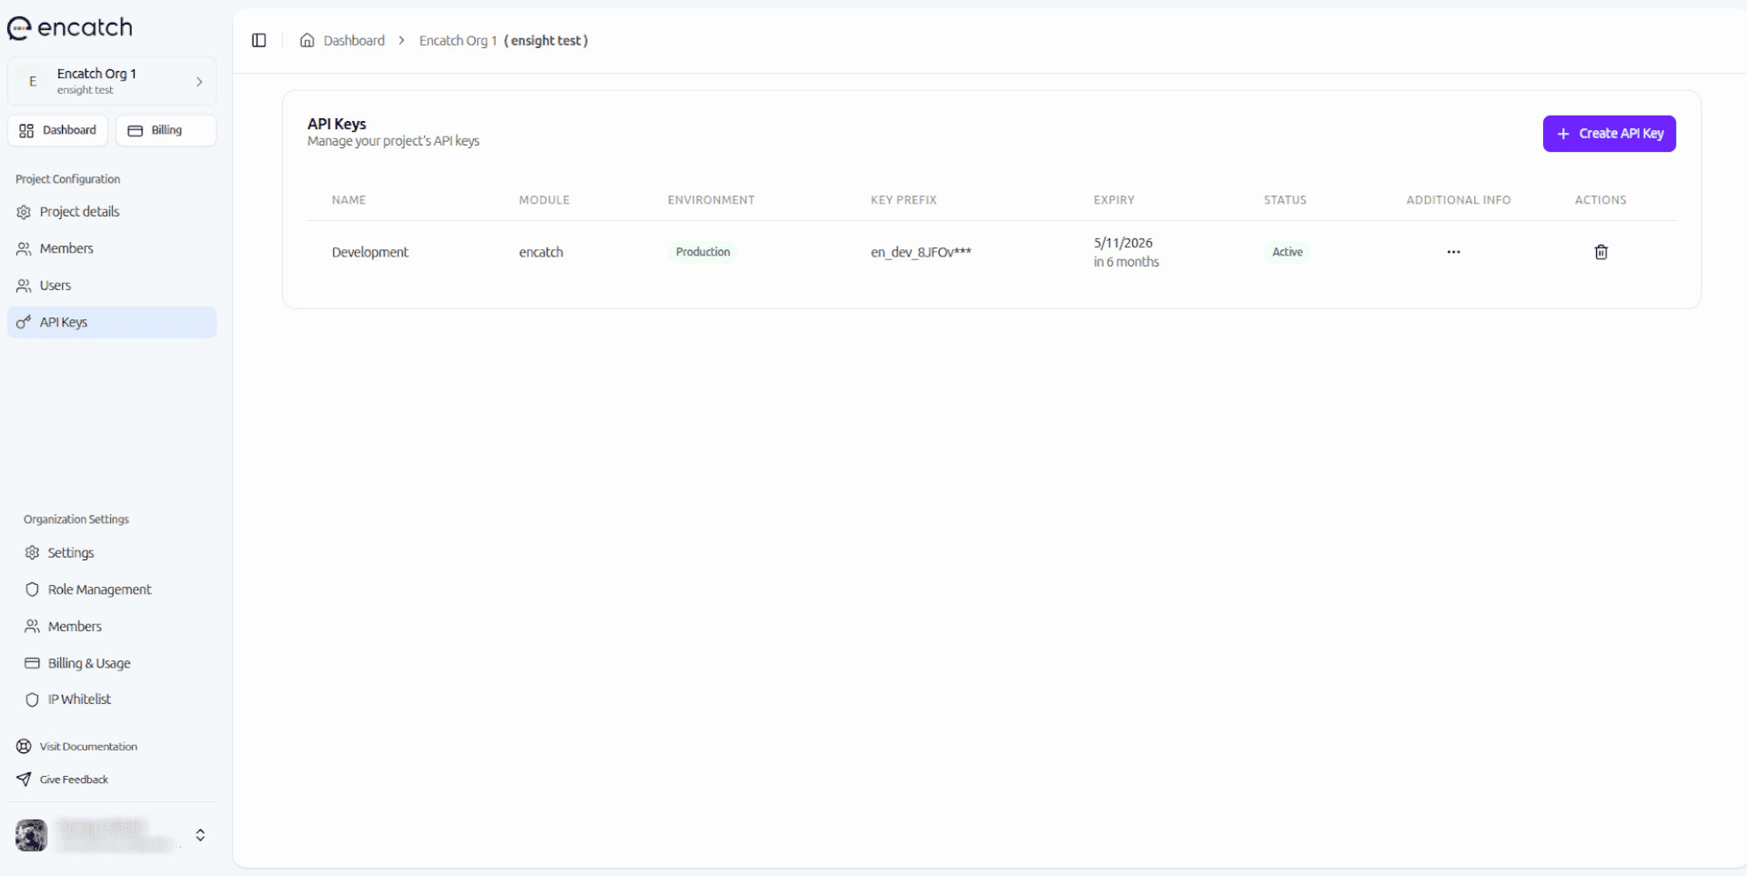Select Users in the sidebar
Viewport: 1747px width, 876px height.
click(x=56, y=286)
